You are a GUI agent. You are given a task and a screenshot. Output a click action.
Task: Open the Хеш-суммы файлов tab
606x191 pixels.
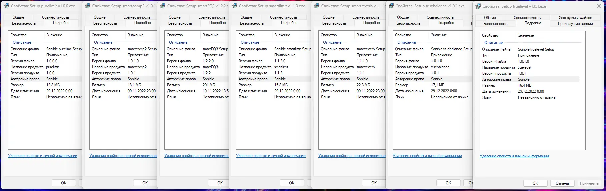point(575,18)
